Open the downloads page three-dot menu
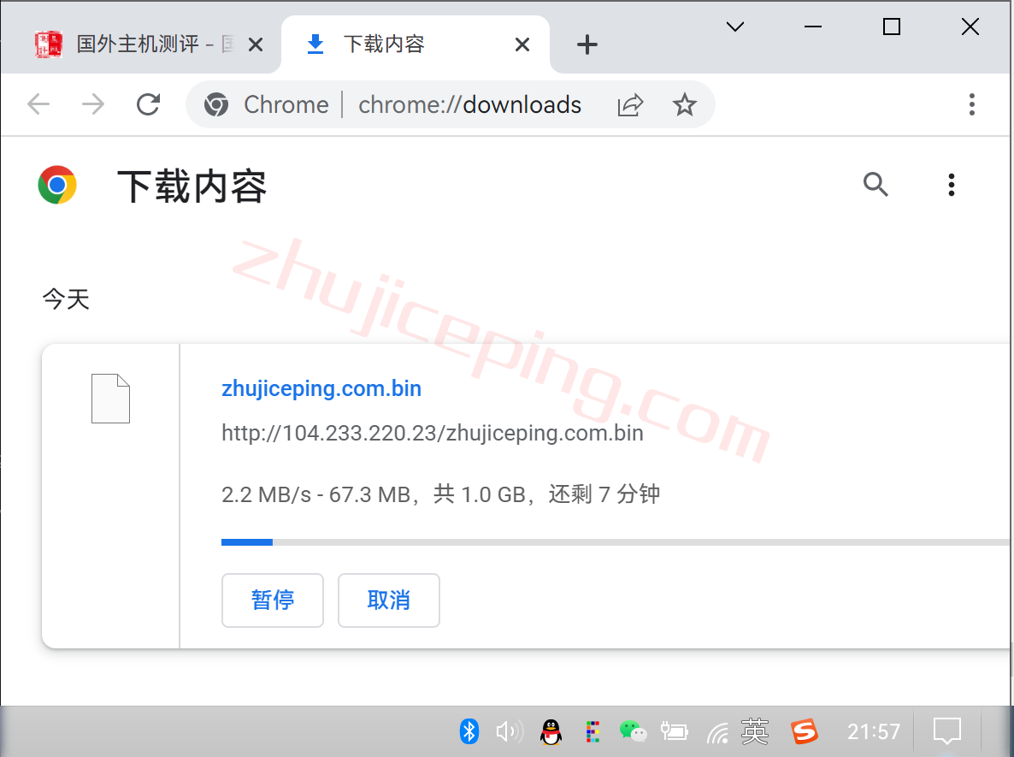The width and height of the screenshot is (1014, 757). tap(951, 184)
